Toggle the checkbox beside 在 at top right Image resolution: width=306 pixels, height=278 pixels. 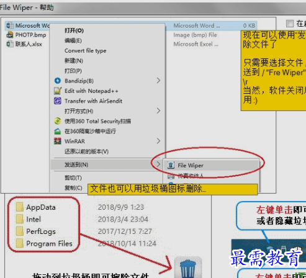click(290, 24)
